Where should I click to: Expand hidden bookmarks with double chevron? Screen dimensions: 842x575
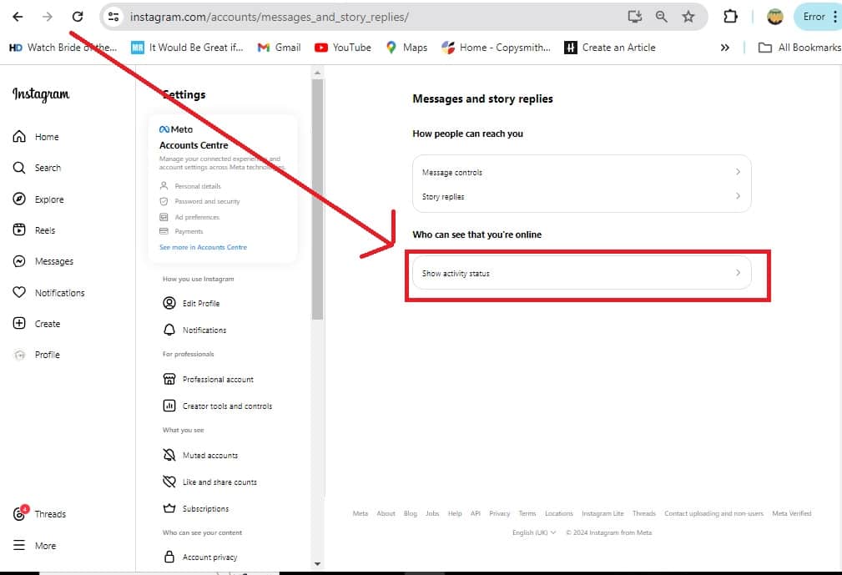click(x=725, y=48)
